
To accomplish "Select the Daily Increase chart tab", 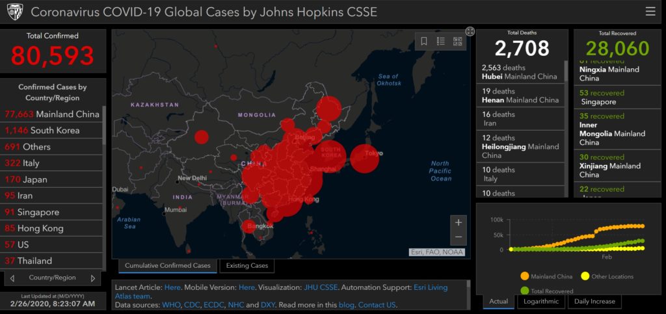I will [x=594, y=301].
